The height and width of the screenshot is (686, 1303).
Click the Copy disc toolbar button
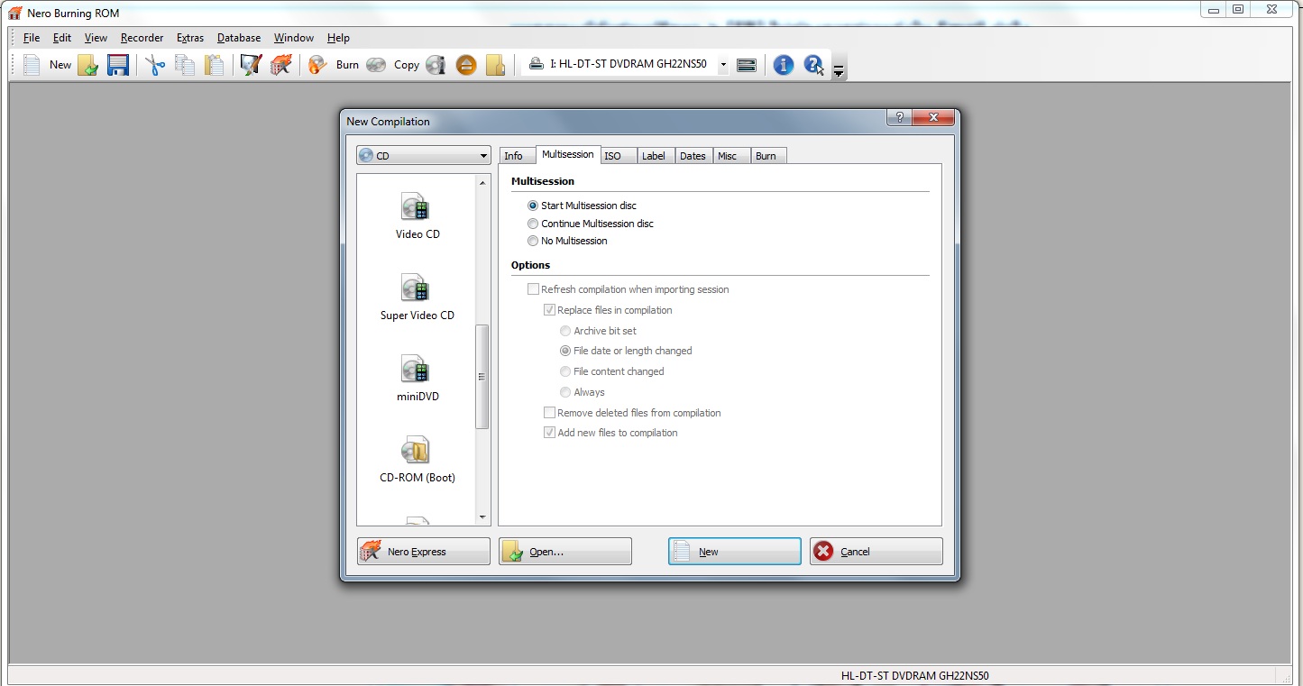393,65
